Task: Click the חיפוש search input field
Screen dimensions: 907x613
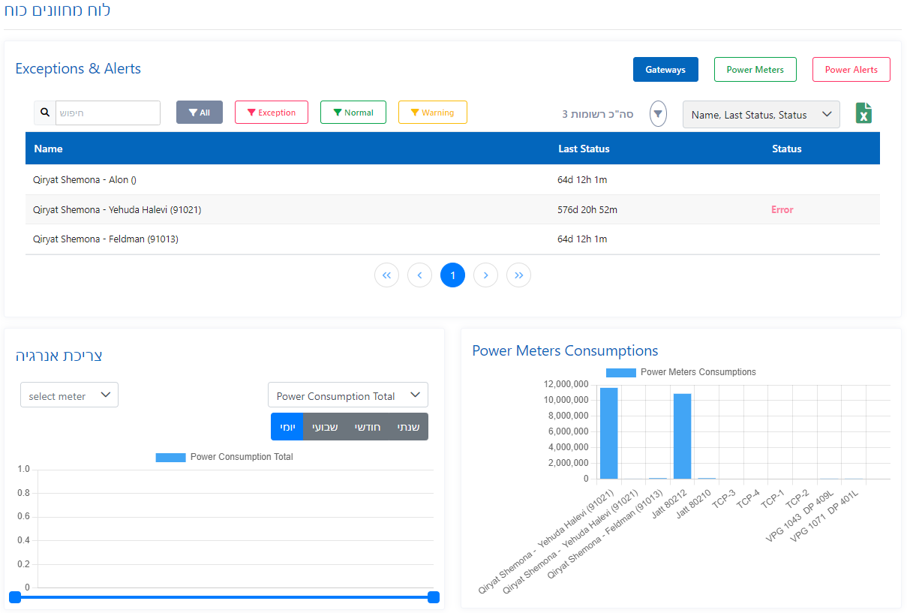Action: click(107, 113)
